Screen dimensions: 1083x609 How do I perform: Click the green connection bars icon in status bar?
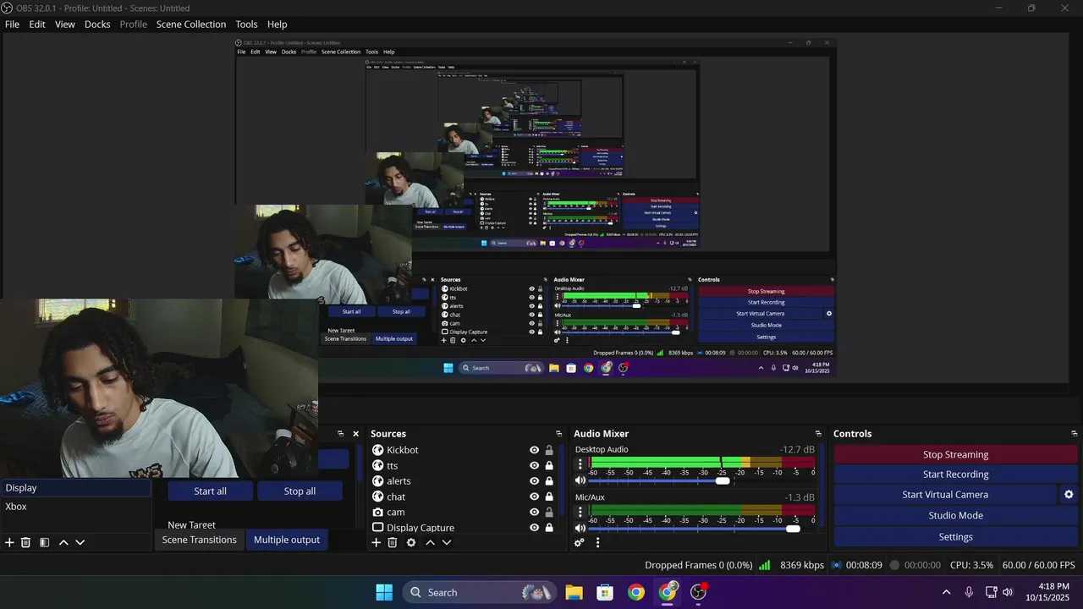[765, 565]
